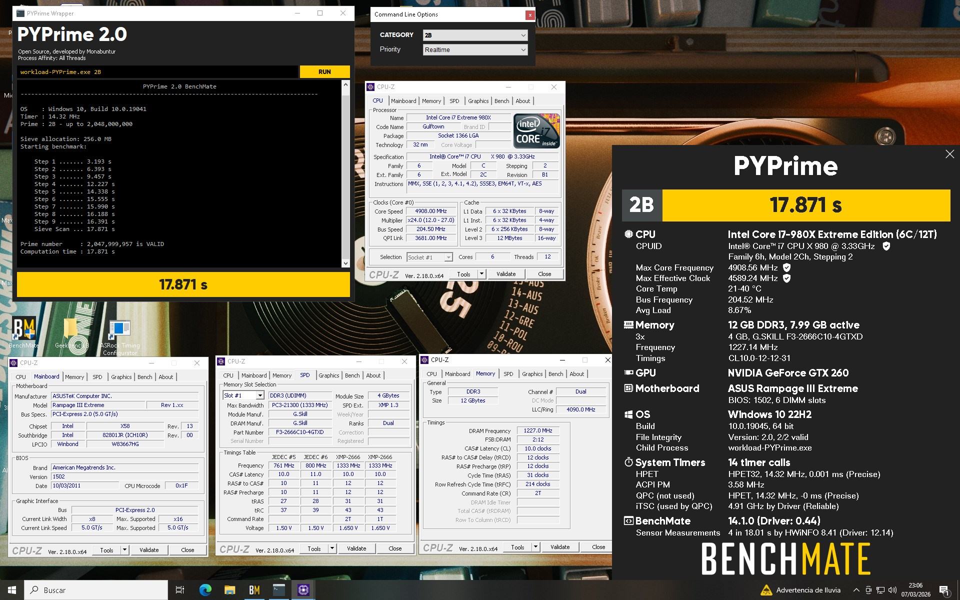Screen dimensions: 960x600
Task: Open the Priority dropdown set to Realtime
Action: tap(523, 49)
